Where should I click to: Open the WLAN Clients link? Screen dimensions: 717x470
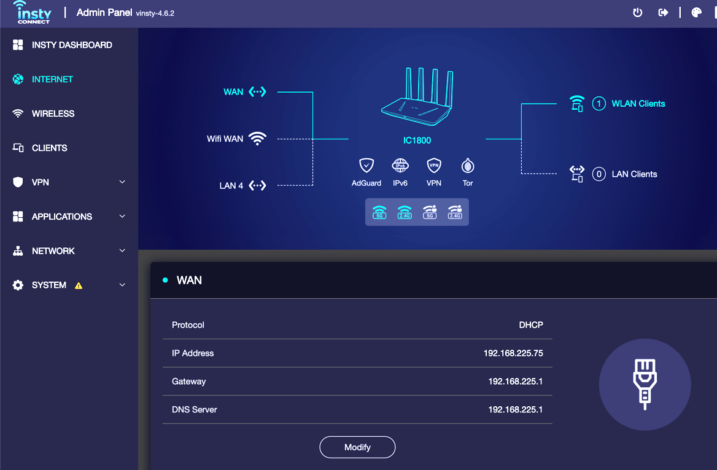point(638,104)
